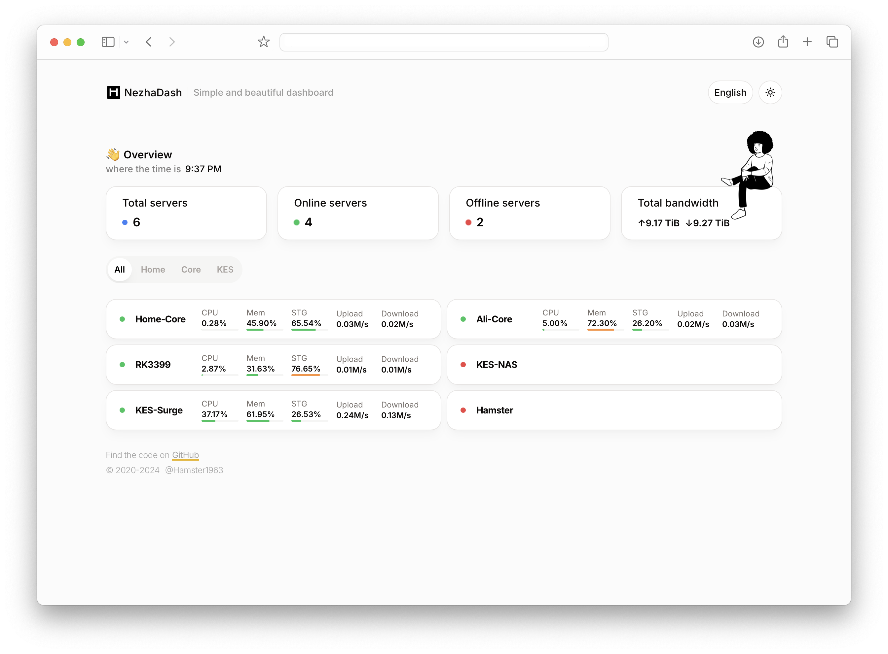Click the browser address bar
Image resolution: width=888 pixels, height=654 pixels.
click(443, 42)
